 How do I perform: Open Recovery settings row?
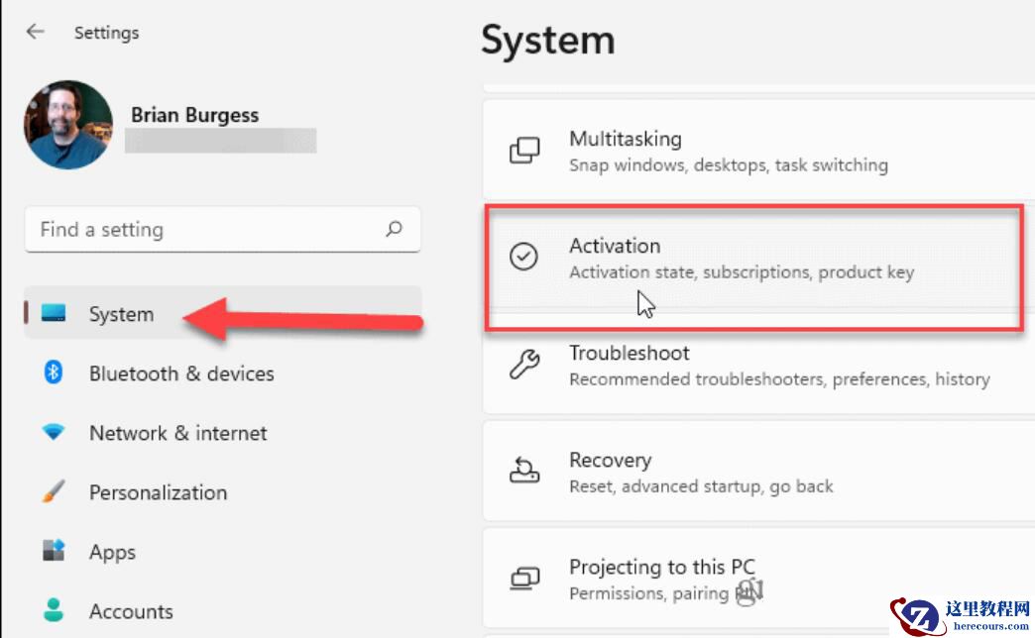point(753,472)
